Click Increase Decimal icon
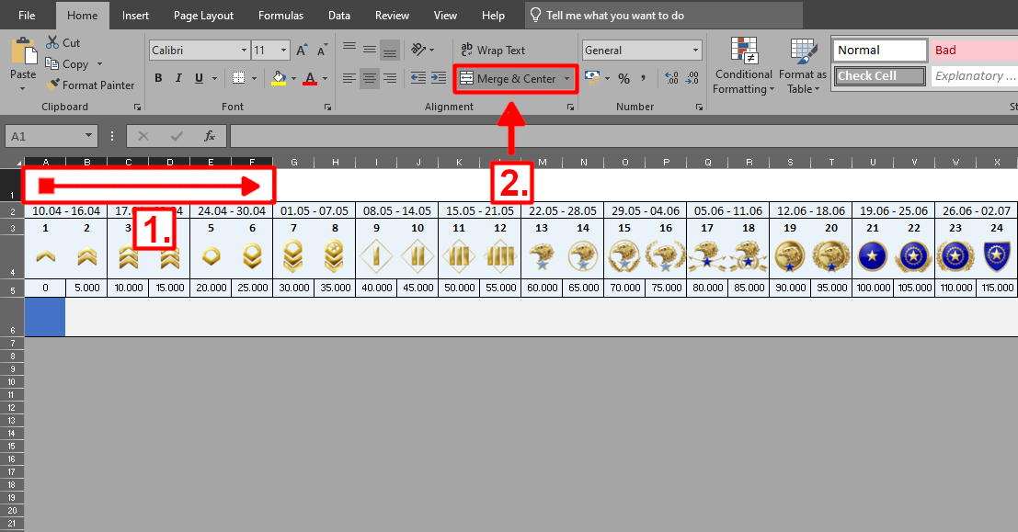Screen dimensions: 1018x532 point(672,78)
